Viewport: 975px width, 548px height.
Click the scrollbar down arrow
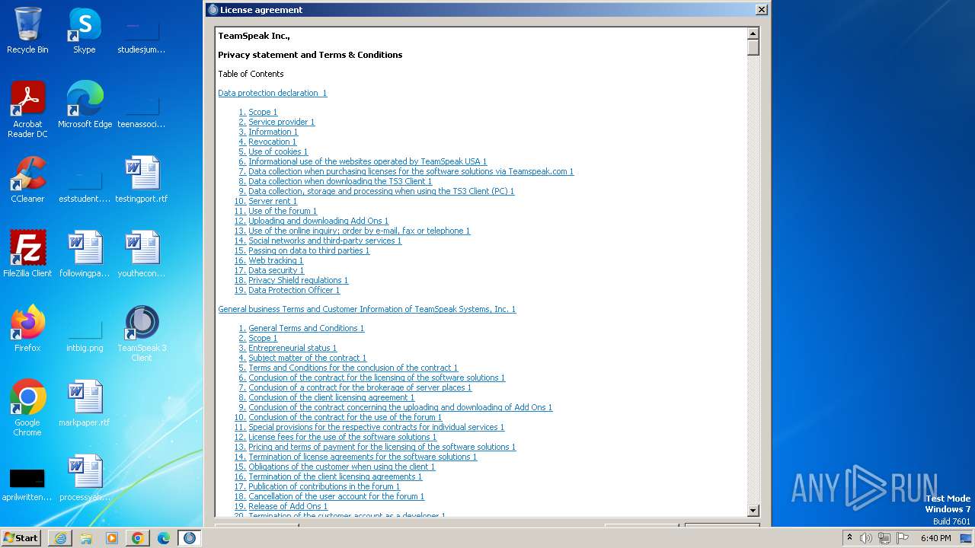(x=753, y=511)
